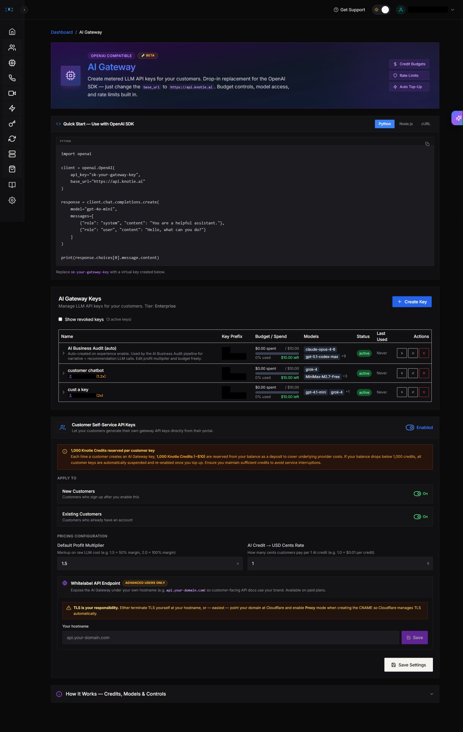Open the video camera sidebar icon

[x=12, y=93]
